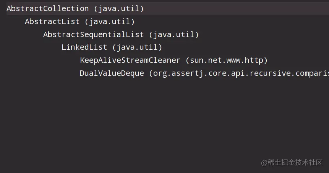Select the AbstractCollection root class name
329x173 pixels.
click(47, 8)
